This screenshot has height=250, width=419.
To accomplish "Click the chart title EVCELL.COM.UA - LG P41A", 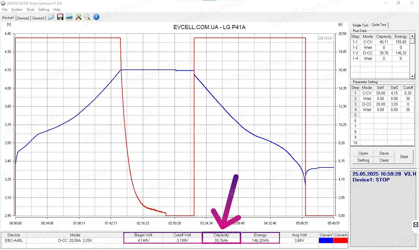I will tap(209, 27).
